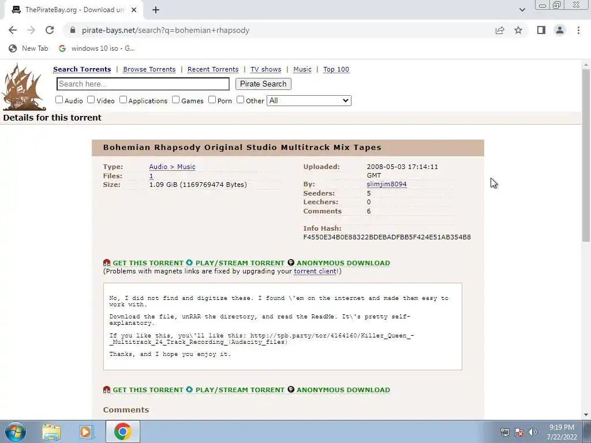The width and height of the screenshot is (591, 443).
Task: Click the lower PLAY/STREAM TORRENT link
Action: (x=240, y=390)
